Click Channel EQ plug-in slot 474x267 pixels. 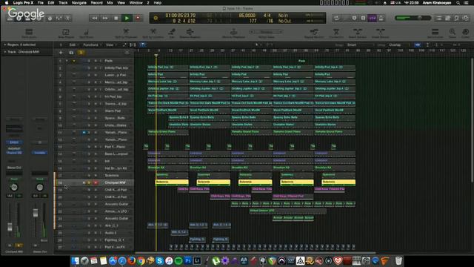pyautogui.click(x=14, y=153)
